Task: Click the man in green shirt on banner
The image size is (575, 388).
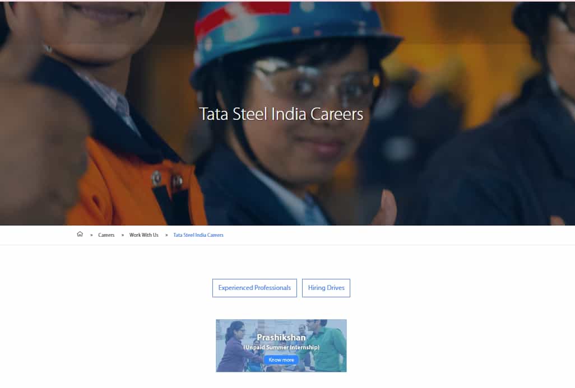Action: tap(324, 344)
